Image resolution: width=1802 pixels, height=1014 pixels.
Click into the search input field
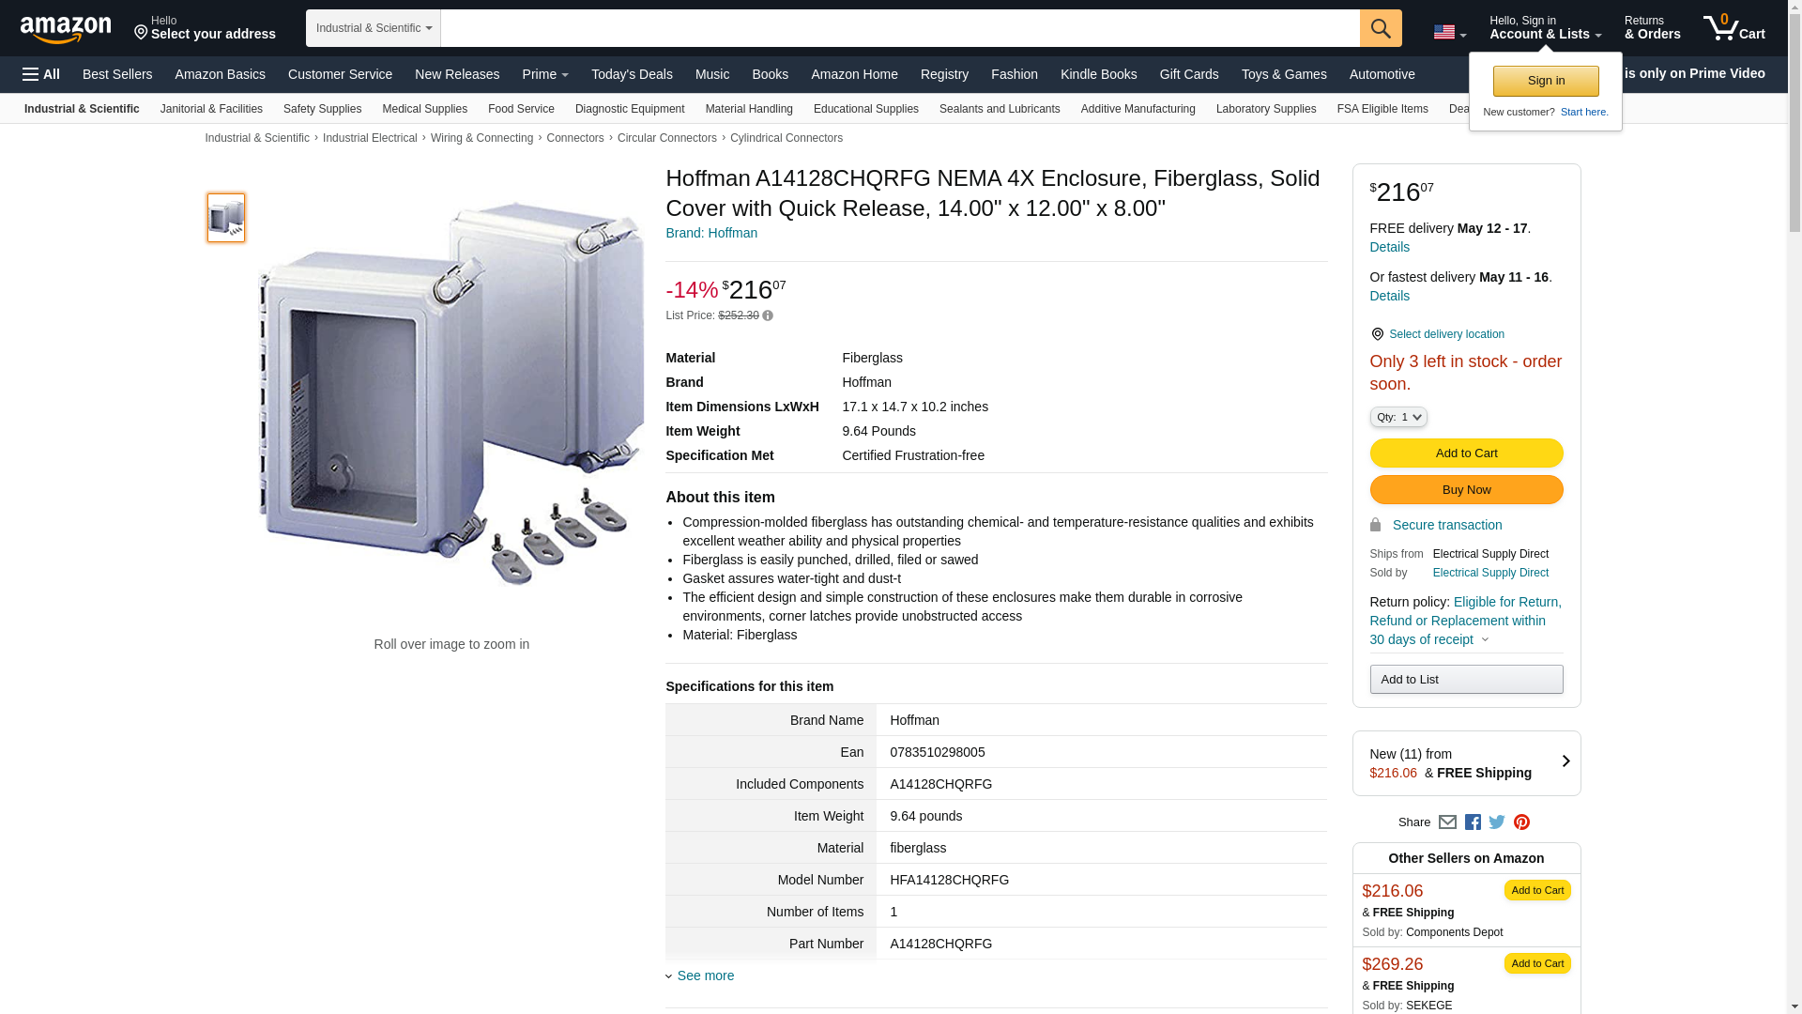[x=899, y=28]
